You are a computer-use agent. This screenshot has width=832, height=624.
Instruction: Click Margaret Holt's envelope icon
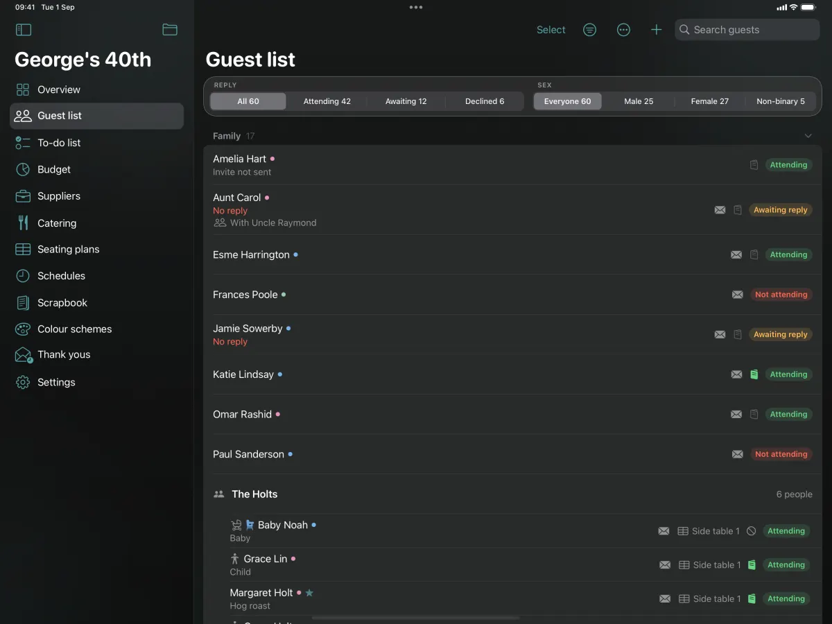coord(665,599)
